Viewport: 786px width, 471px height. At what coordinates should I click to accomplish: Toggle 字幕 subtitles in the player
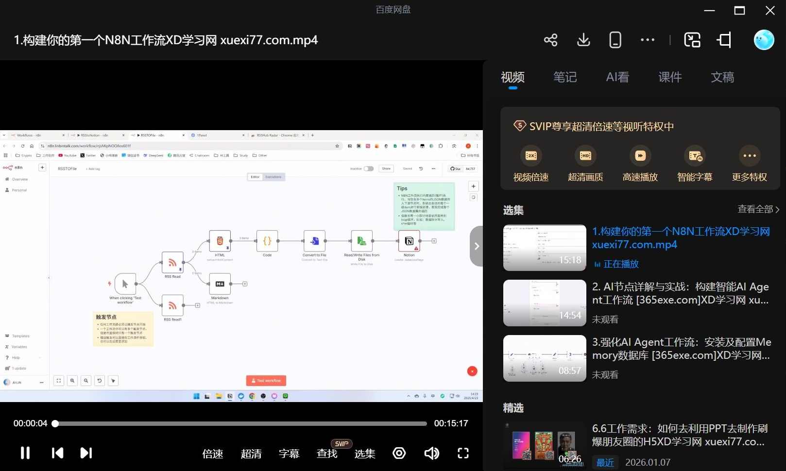(x=289, y=454)
